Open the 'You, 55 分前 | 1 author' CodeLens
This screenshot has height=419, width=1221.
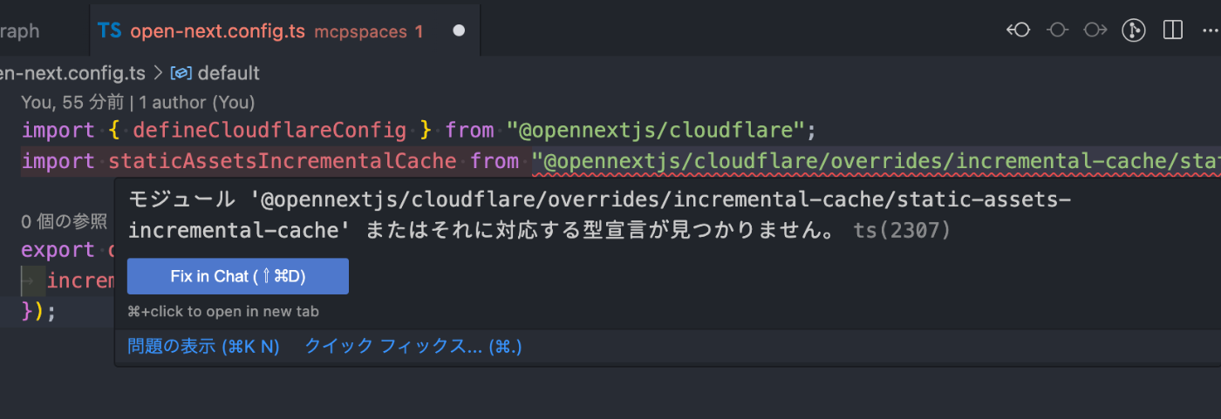(x=138, y=102)
